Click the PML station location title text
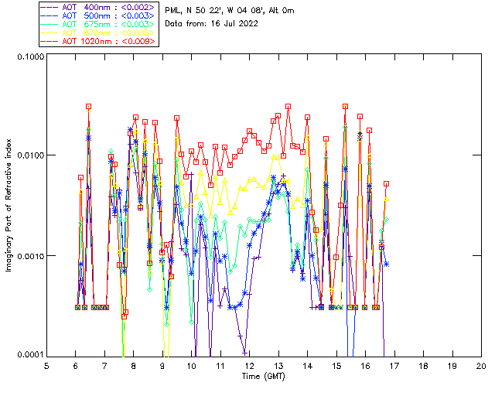 [230, 11]
